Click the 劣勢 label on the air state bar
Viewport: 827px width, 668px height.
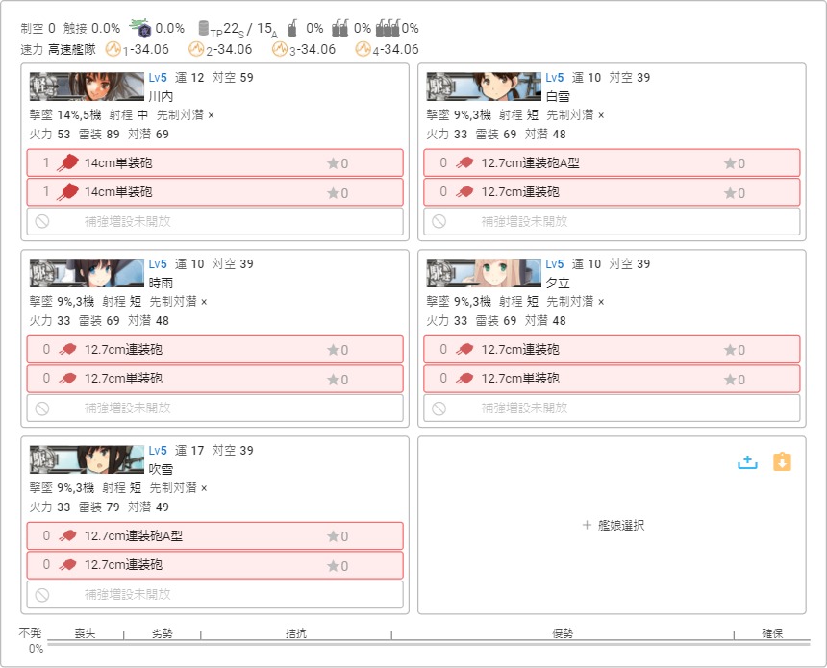pos(162,633)
